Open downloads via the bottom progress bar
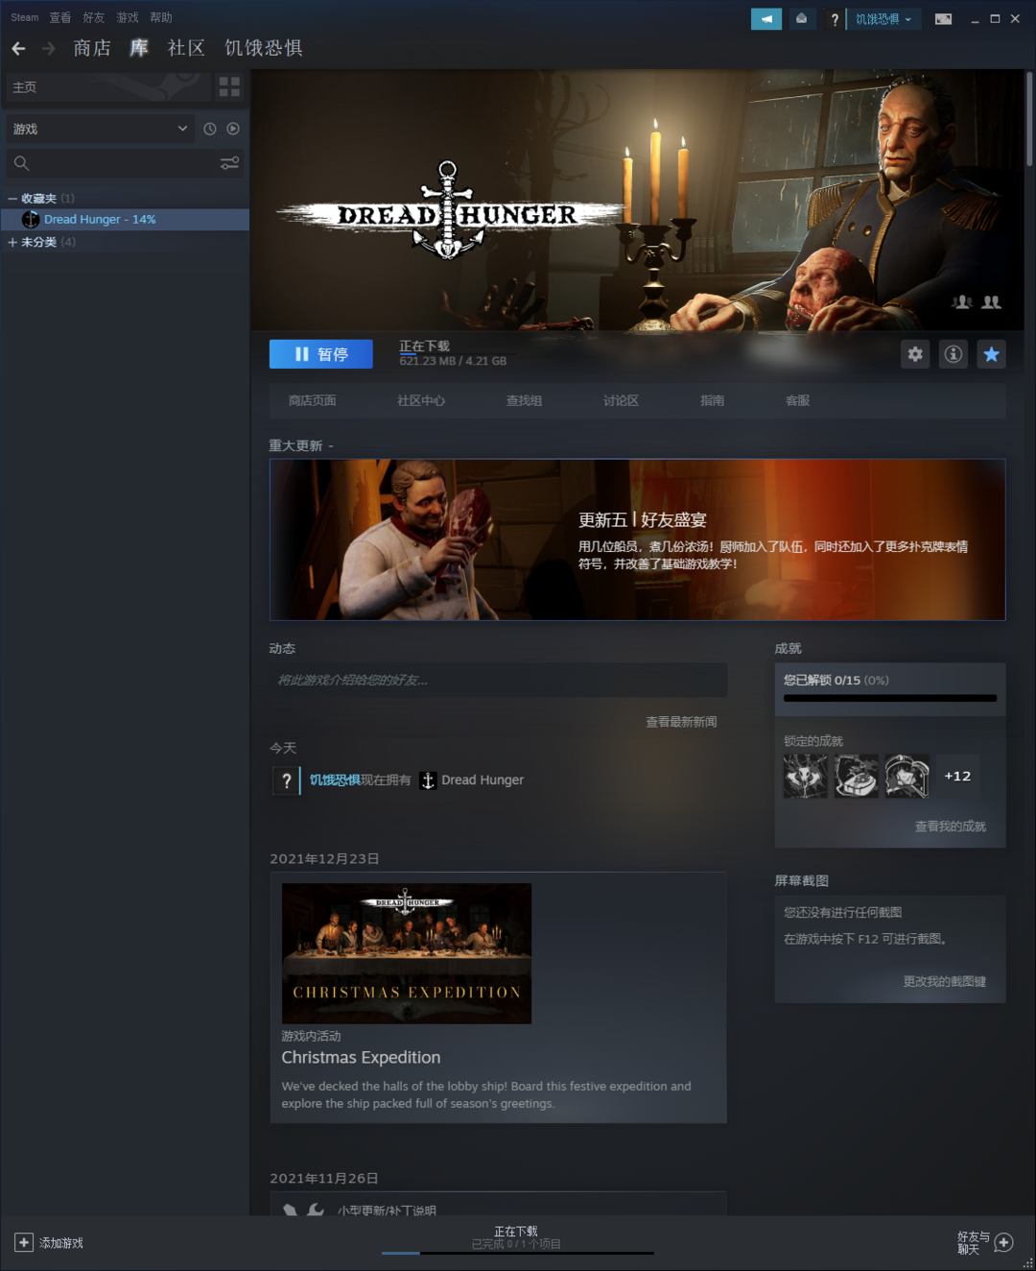The image size is (1036, 1271). coord(518,1253)
